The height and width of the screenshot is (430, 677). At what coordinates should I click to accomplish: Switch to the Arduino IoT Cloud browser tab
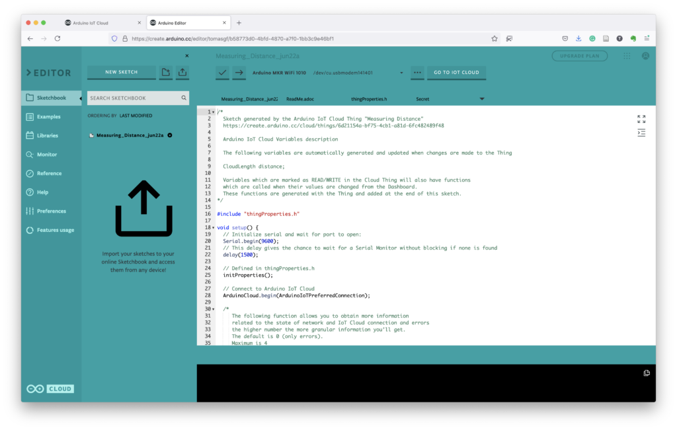pyautogui.click(x=102, y=23)
